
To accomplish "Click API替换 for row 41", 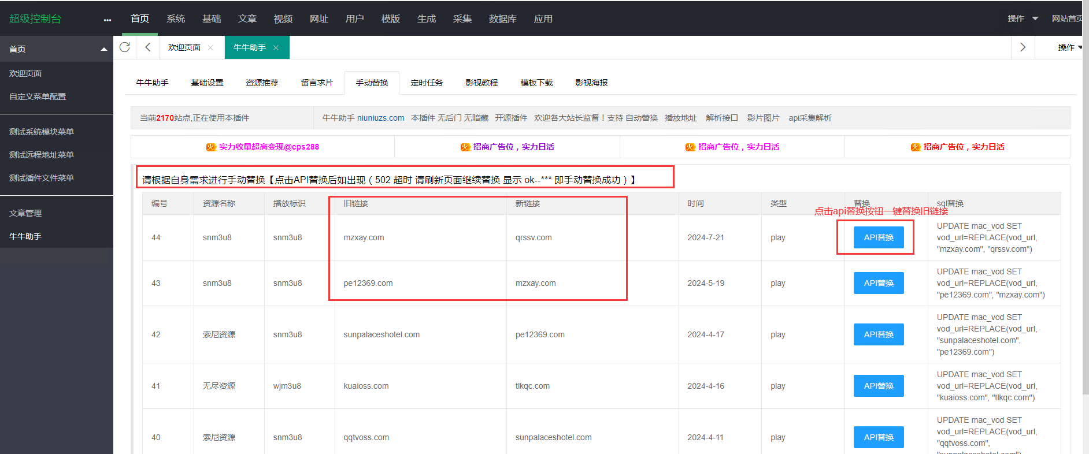I will click(x=879, y=386).
